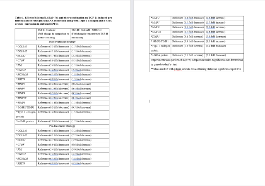The width and height of the screenshot is (265, 186).
Task: Click '(1.5 fold decrease)' in Type 1 collagen row
Action: 81,112
